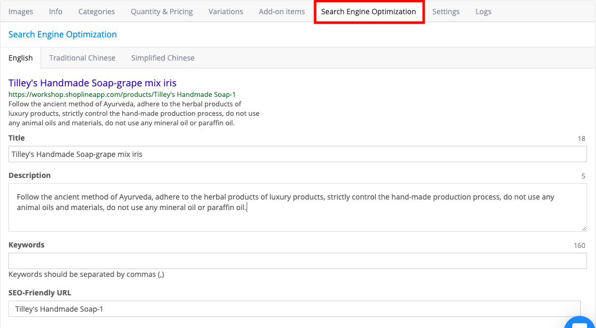Open the Images tab
596x328 pixels.
[21, 12]
